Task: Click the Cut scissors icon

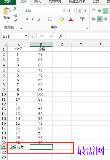Action: 15,9
